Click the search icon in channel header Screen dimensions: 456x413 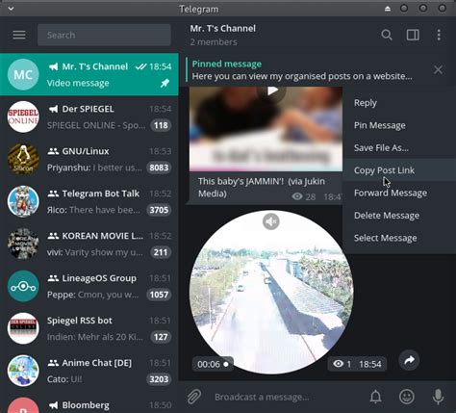pyautogui.click(x=387, y=35)
